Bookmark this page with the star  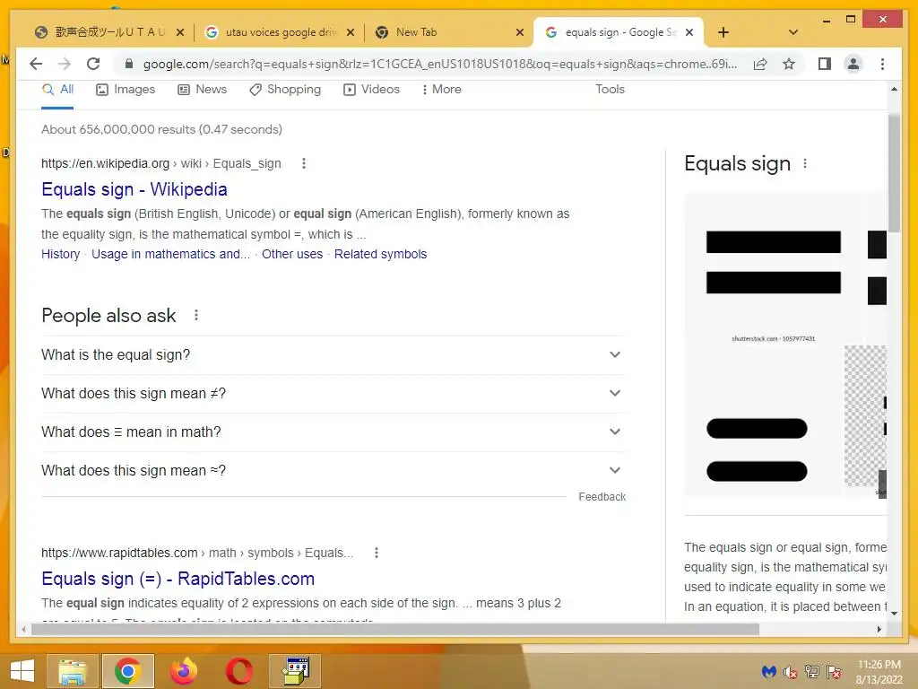789,64
